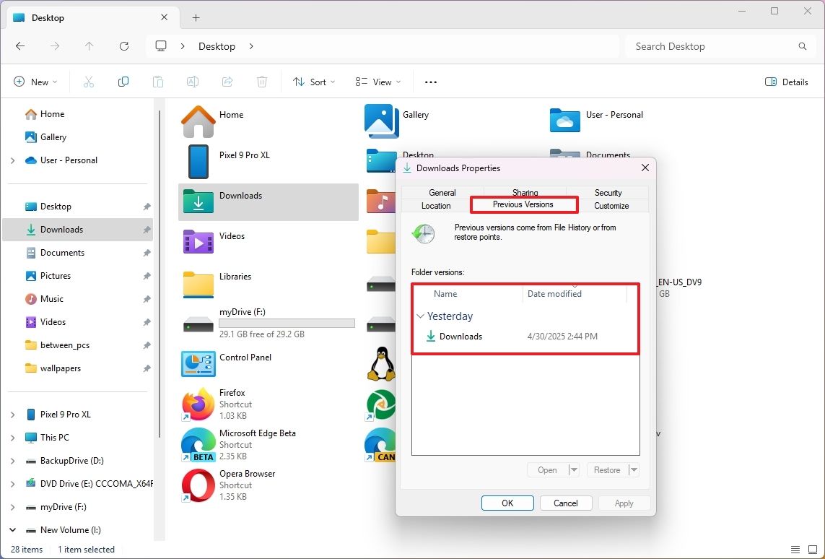Open the Control Panel desktop icon
The image size is (825, 559).
(198, 365)
